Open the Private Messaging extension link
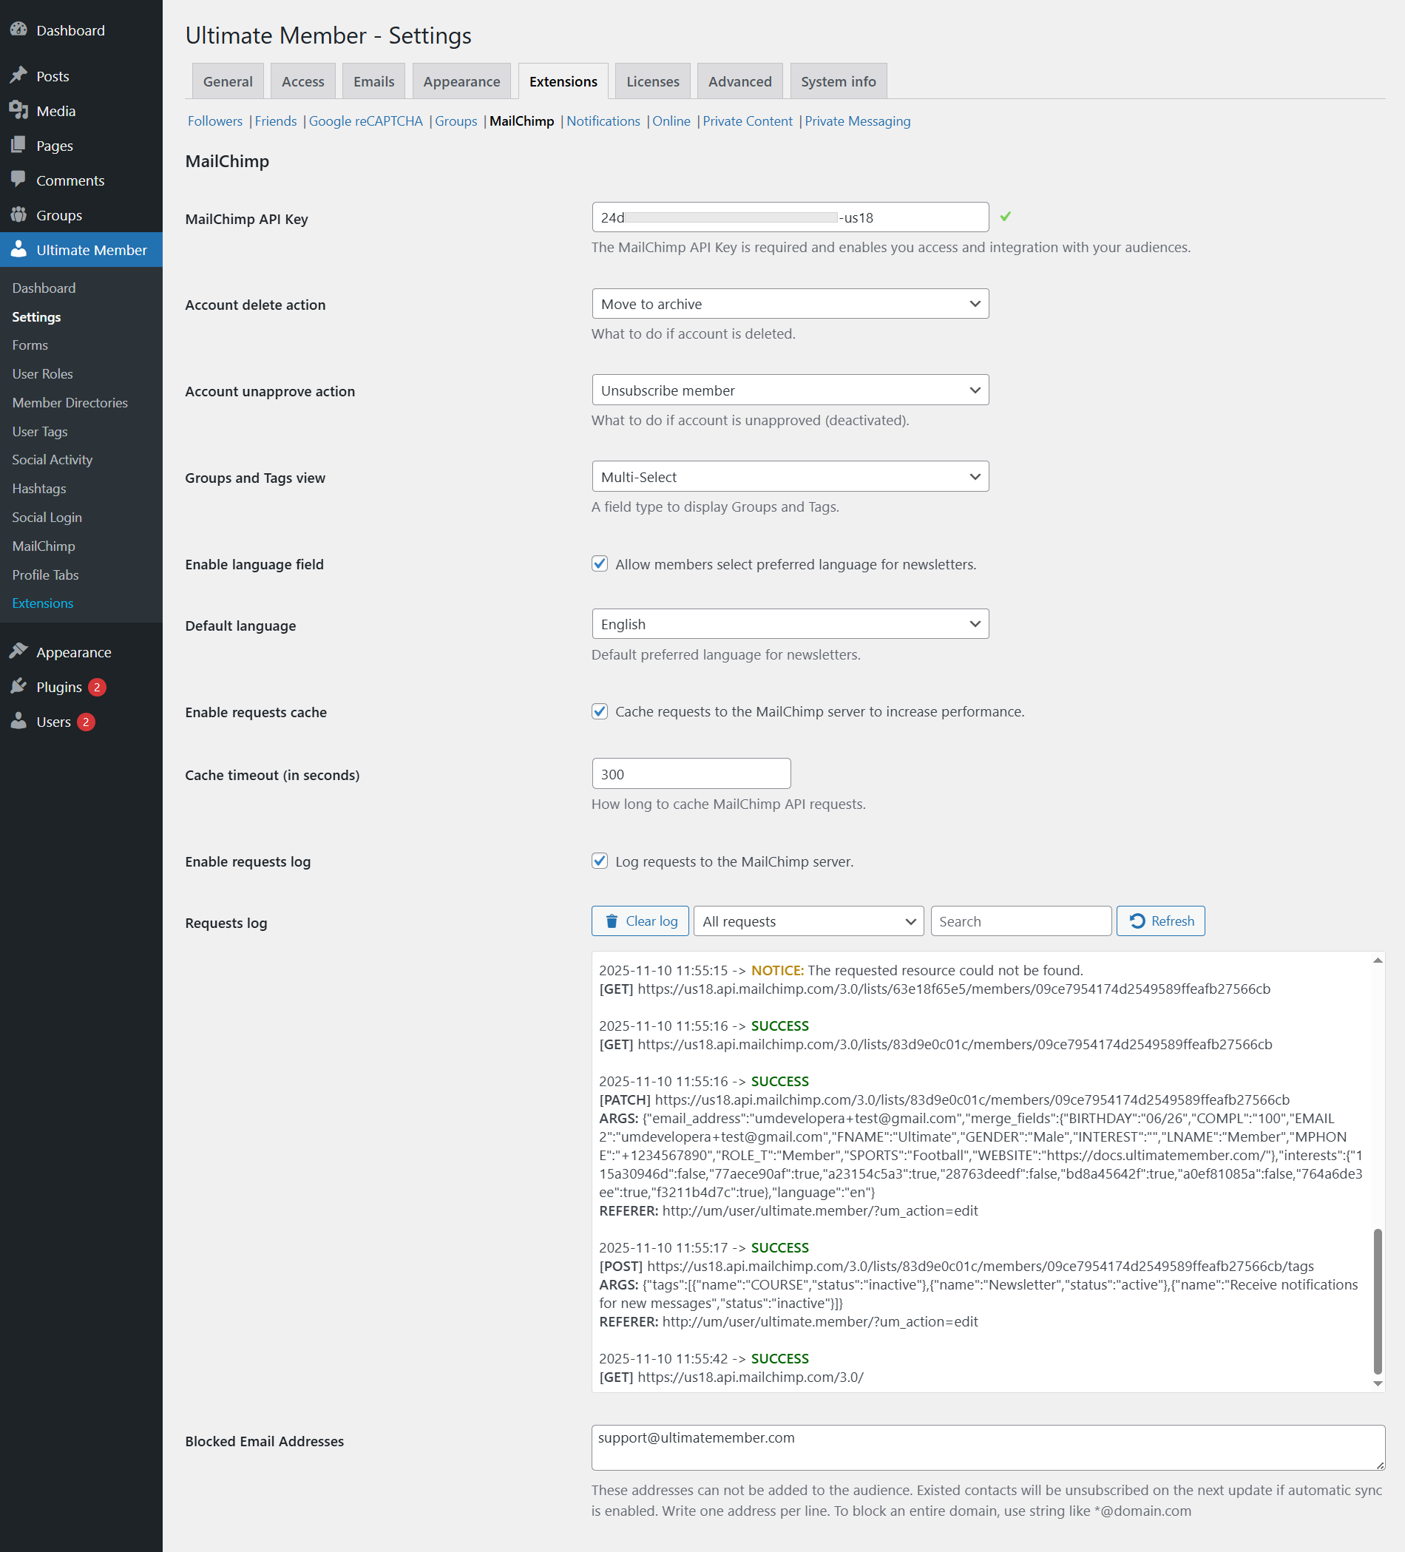The width and height of the screenshot is (1405, 1552). [x=858, y=121]
